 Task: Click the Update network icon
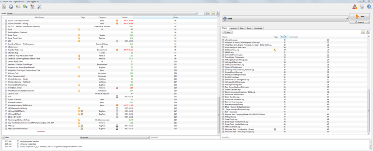coord(362,7)
